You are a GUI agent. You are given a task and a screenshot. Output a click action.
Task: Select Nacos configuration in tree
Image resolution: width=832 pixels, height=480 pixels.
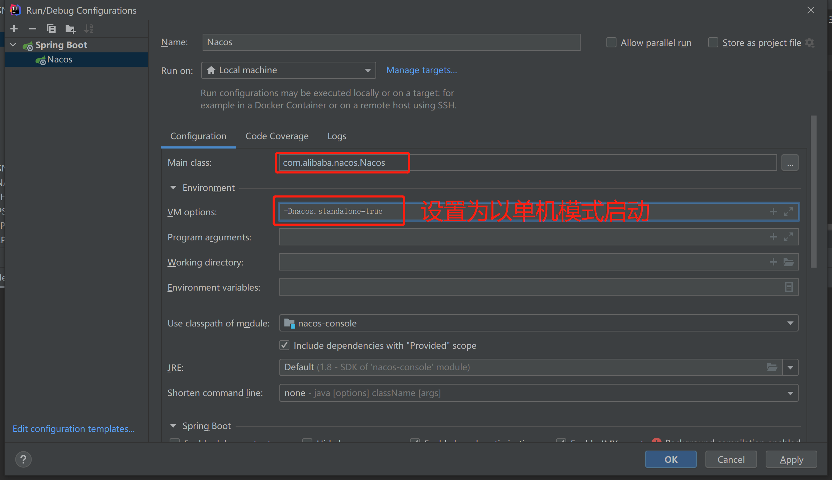tap(76, 60)
